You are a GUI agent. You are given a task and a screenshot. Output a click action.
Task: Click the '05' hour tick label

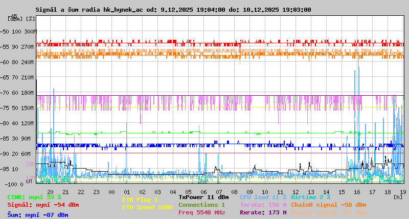click(x=188, y=192)
